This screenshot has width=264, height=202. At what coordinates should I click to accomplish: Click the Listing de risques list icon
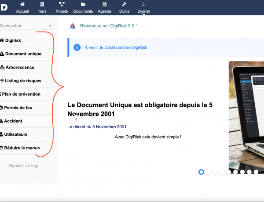[x=2, y=81]
